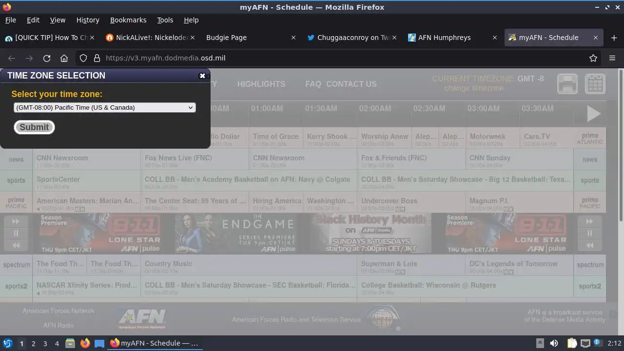Click the HIGHLIGHTS nav link
624x351 pixels.
coord(261,84)
